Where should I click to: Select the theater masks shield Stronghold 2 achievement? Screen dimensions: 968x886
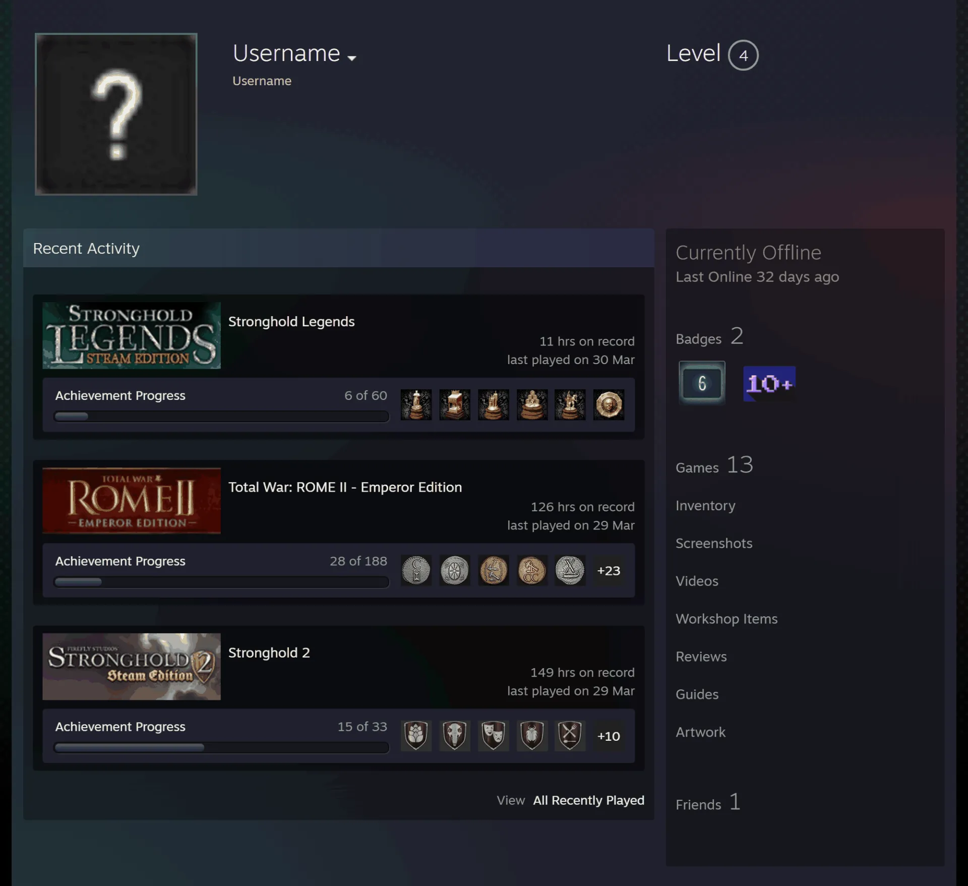pos(494,736)
